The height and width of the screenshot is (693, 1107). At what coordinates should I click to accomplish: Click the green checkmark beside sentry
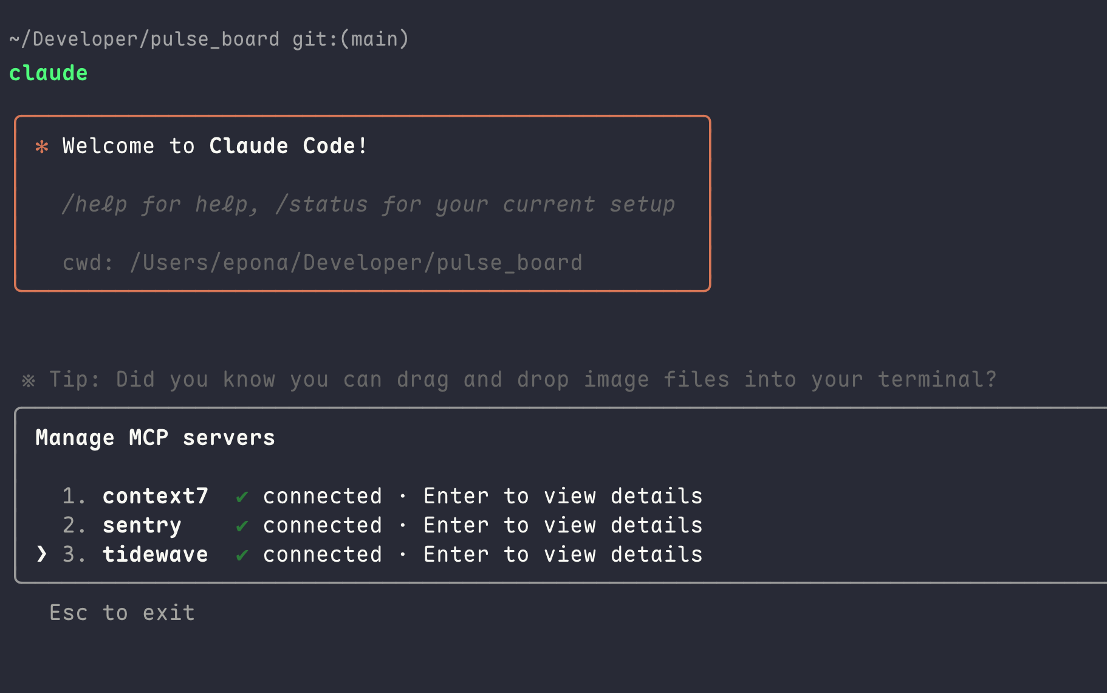coord(242,526)
